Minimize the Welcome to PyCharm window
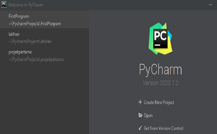 click(x=210, y=5)
